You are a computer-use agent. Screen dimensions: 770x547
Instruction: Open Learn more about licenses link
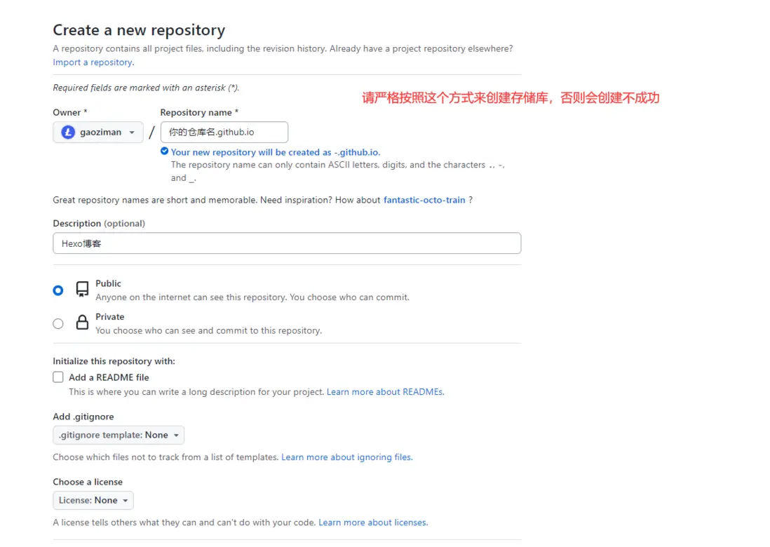tap(372, 522)
